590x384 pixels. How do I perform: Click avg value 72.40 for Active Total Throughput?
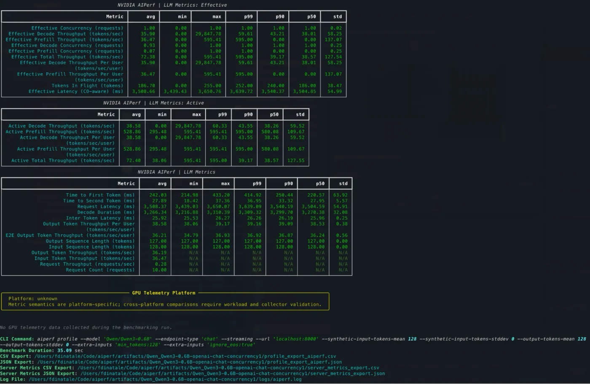pos(134,161)
